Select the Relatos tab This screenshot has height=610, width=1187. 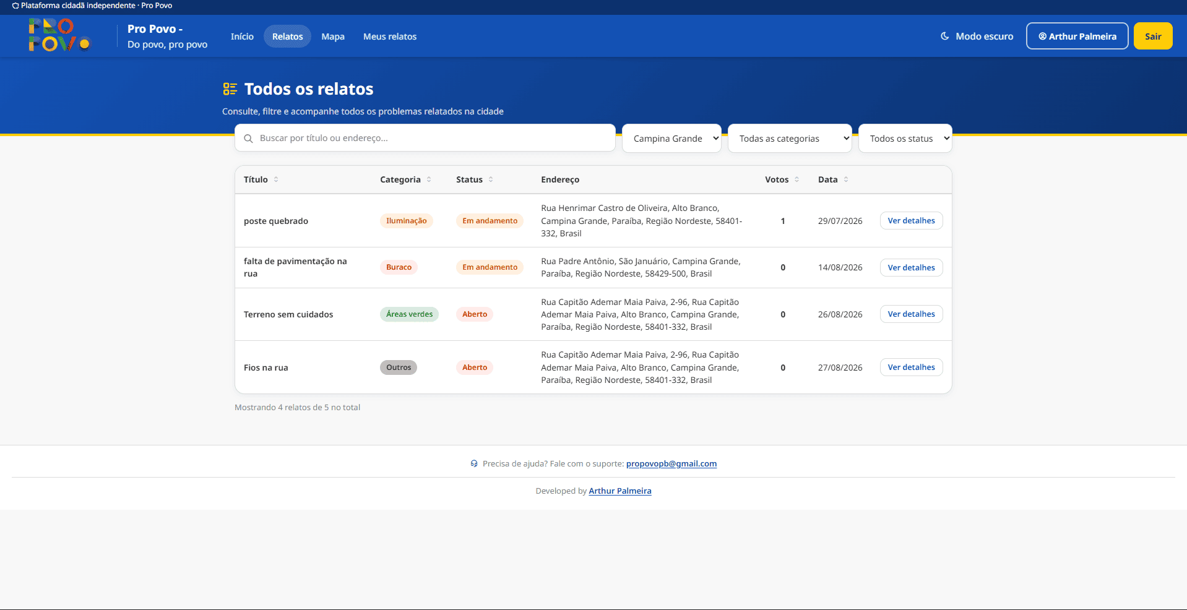coord(288,37)
